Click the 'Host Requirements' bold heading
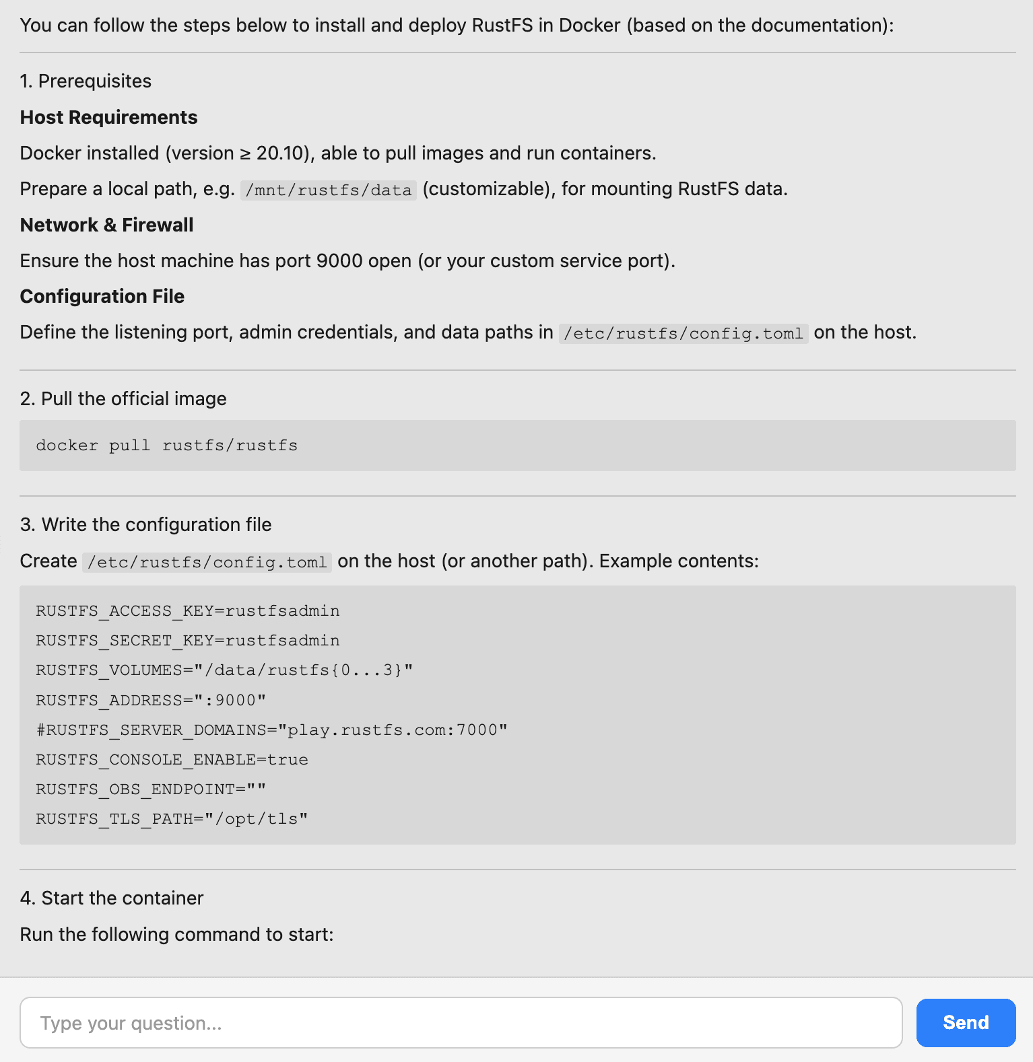The height and width of the screenshot is (1062, 1033). coord(108,117)
